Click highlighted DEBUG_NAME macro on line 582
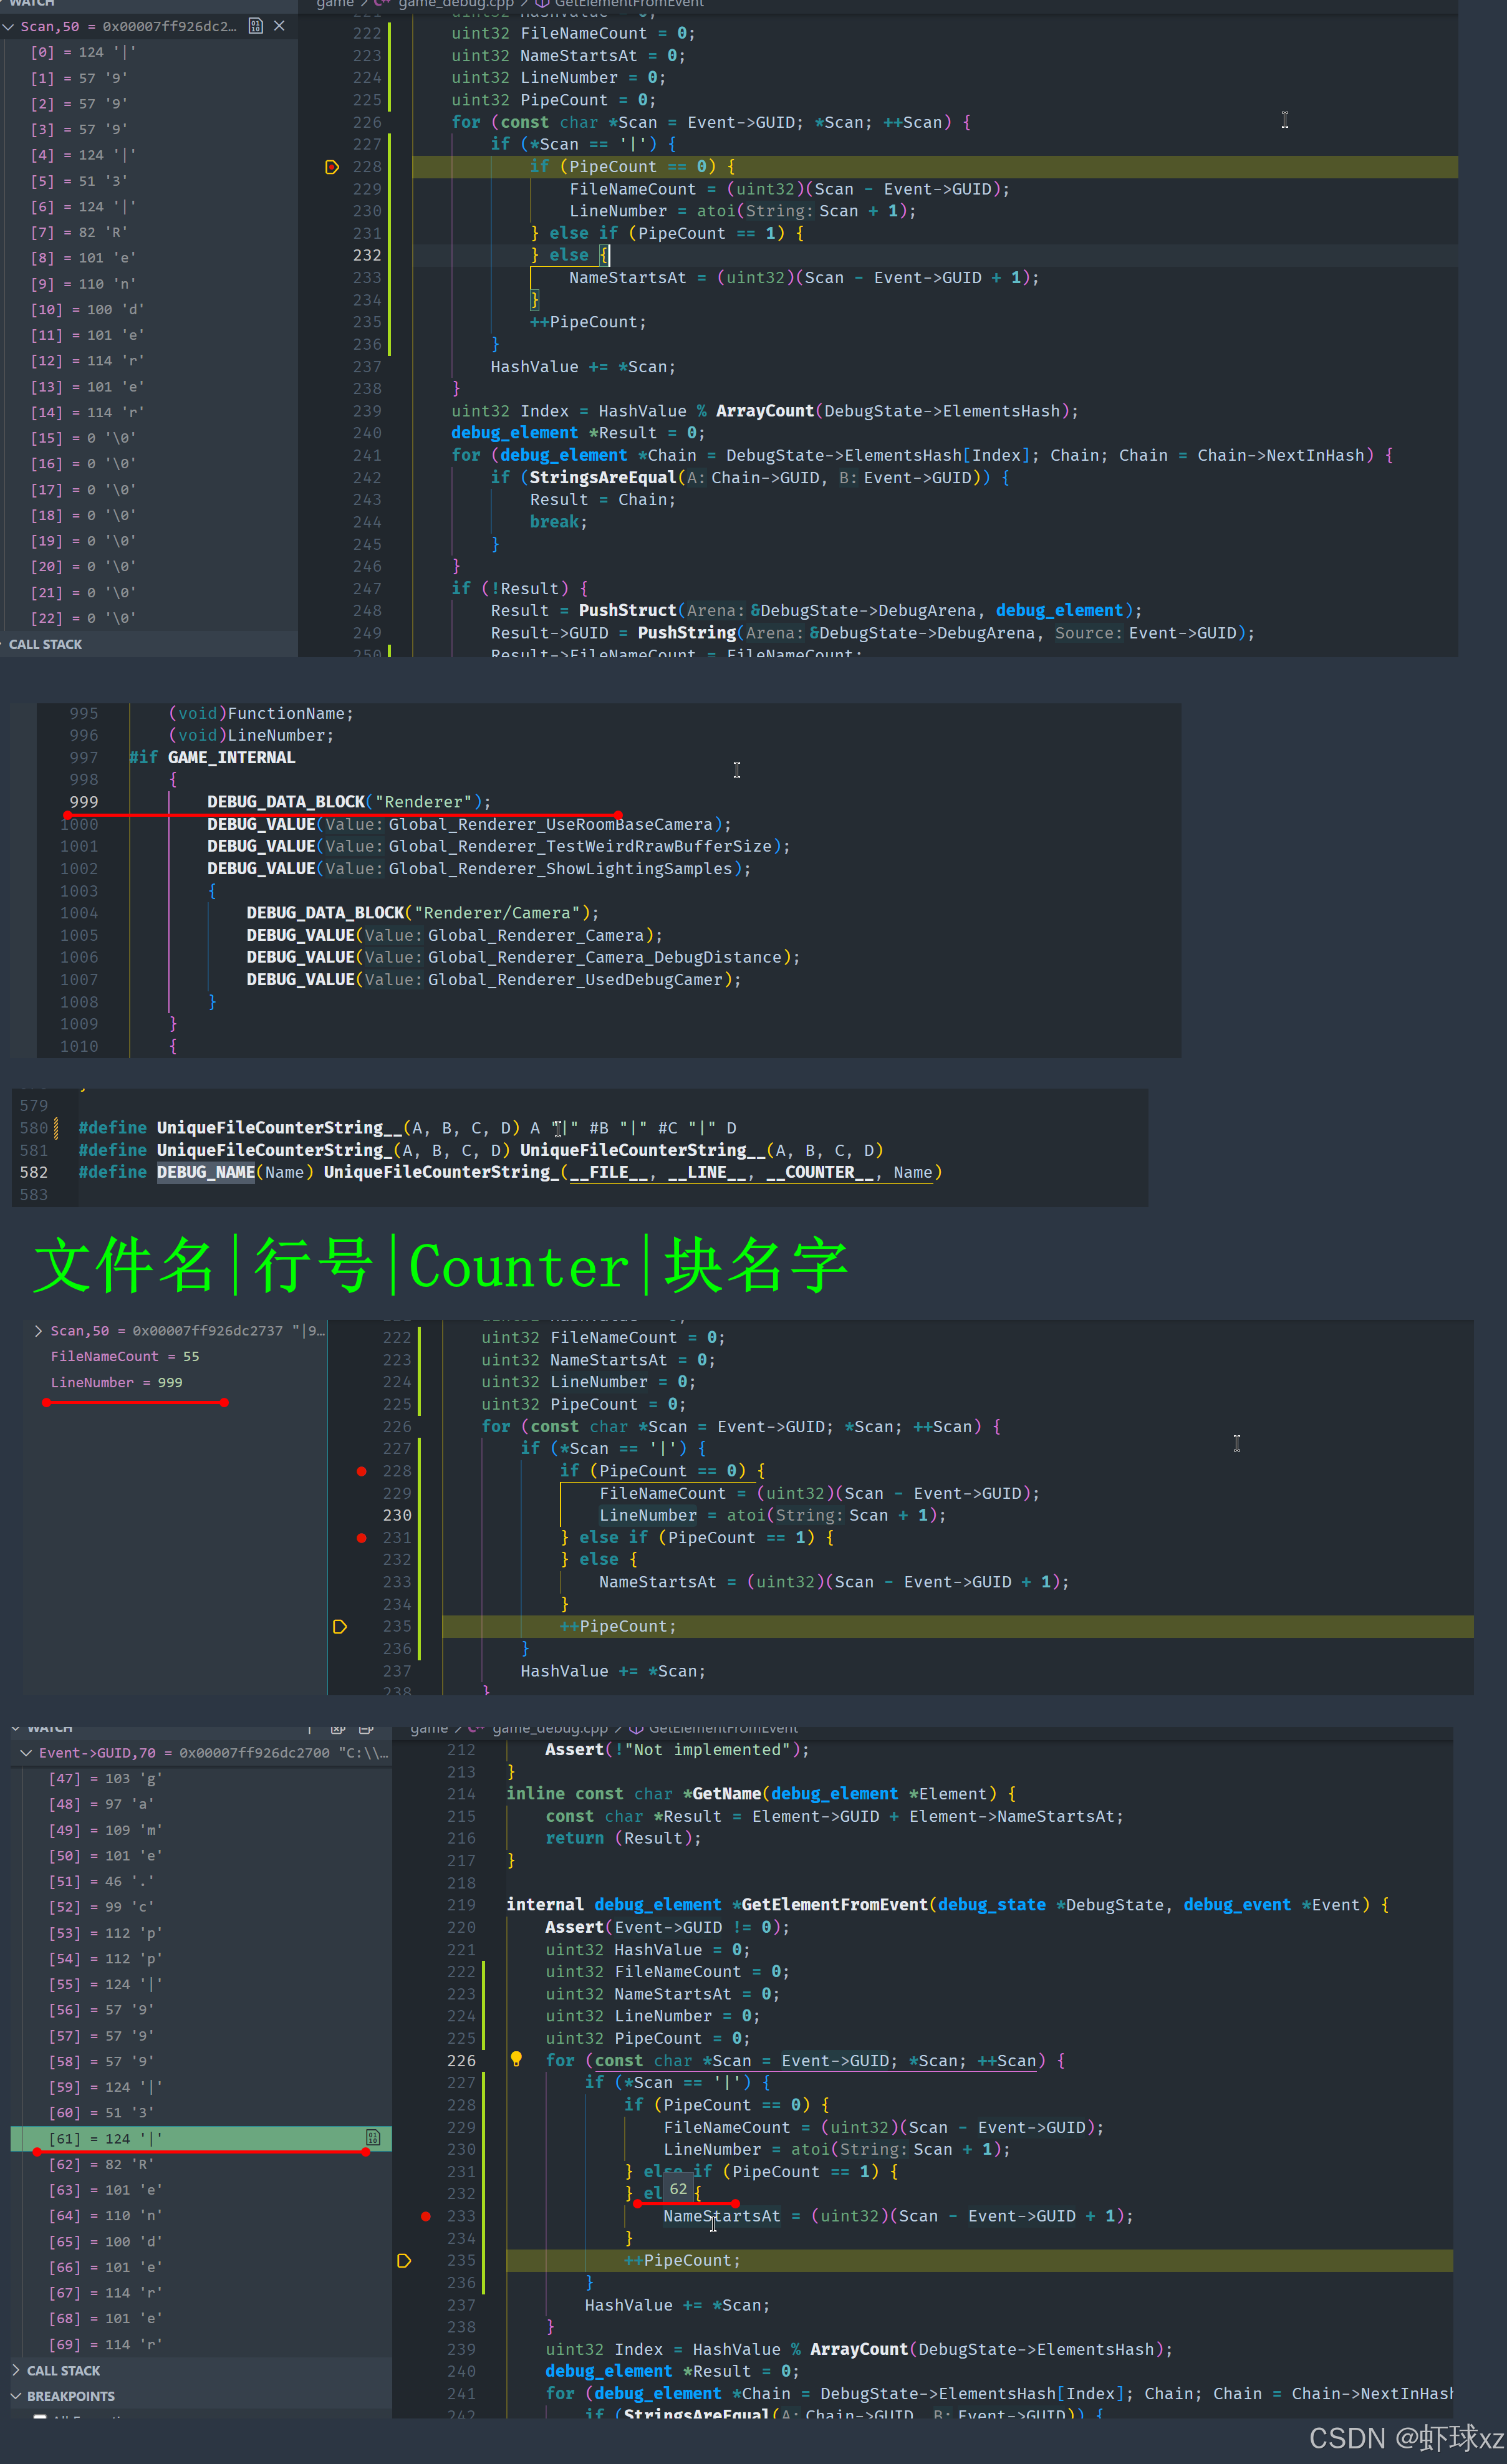Viewport: 1507px width, 2464px height. tap(205, 1172)
